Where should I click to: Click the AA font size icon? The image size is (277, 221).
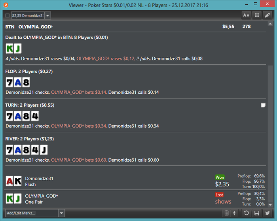point(246,15)
